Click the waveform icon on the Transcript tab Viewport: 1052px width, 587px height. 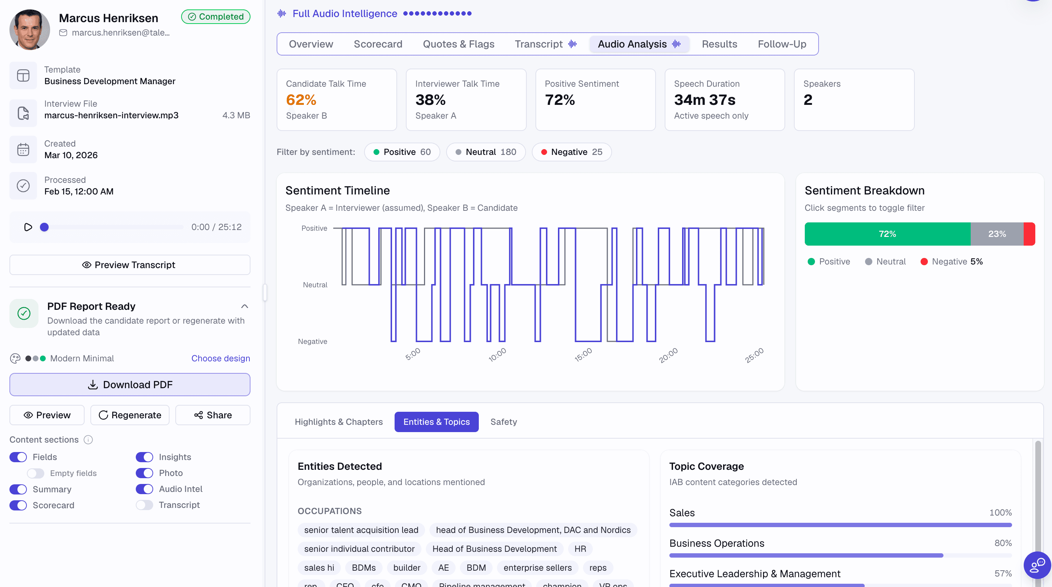coord(572,44)
